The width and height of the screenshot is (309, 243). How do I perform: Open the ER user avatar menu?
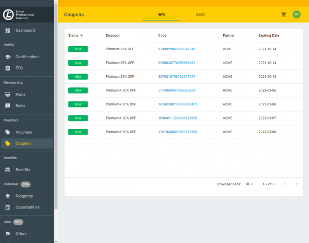296,15
